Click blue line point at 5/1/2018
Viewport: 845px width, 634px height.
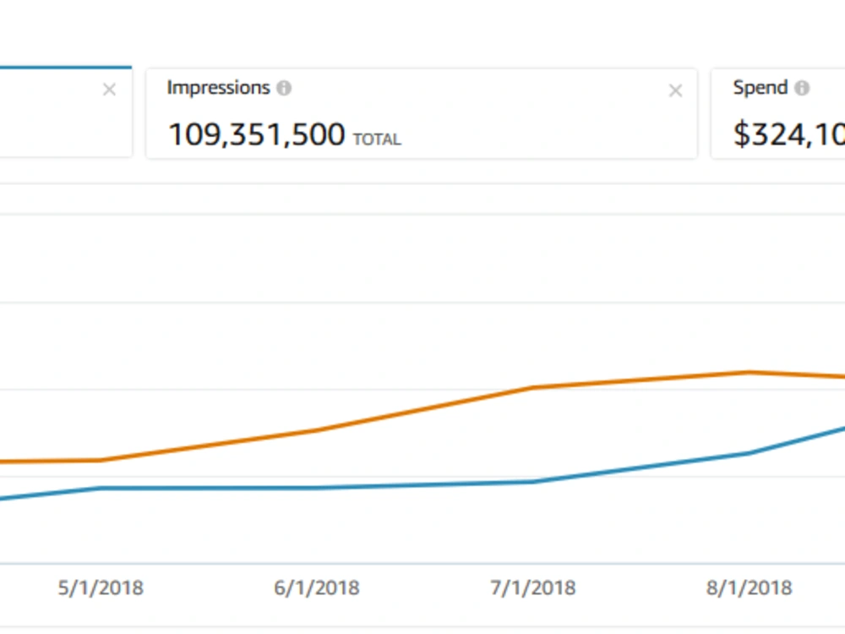[x=101, y=488]
